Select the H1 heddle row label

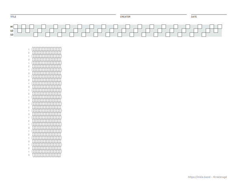11,27
